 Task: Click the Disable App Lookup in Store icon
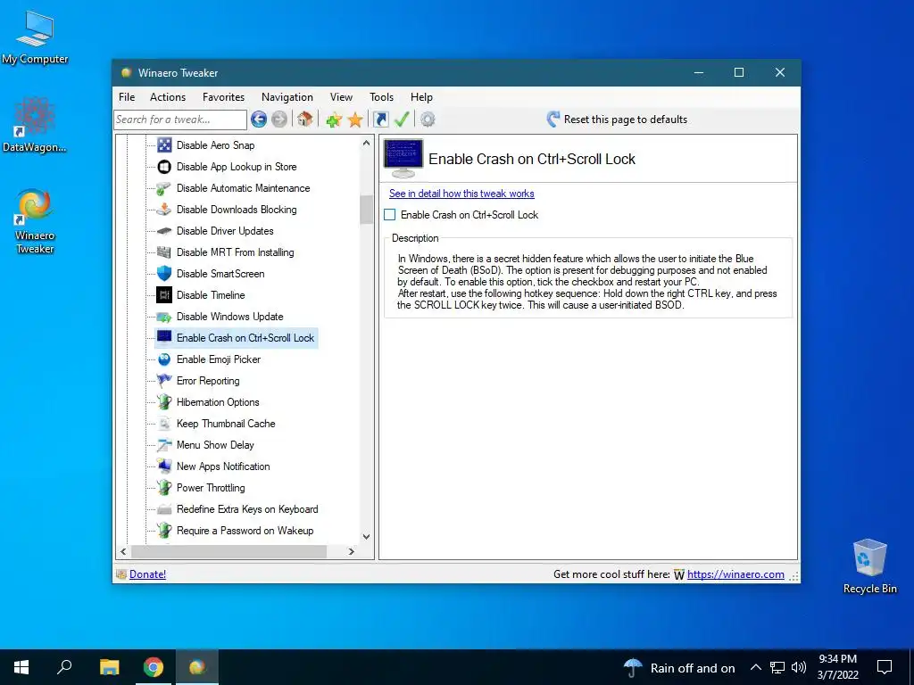[x=164, y=167]
